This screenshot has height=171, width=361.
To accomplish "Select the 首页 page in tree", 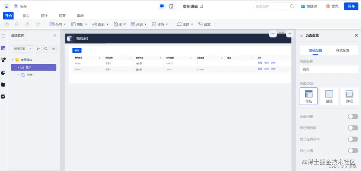I will pyautogui.click(x=34, y=67).
